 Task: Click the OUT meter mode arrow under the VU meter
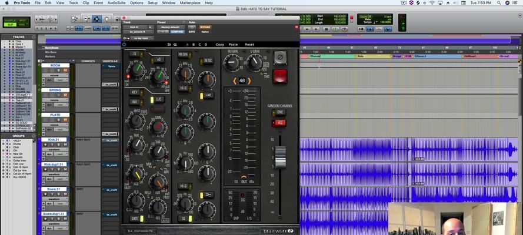(244, 177)
